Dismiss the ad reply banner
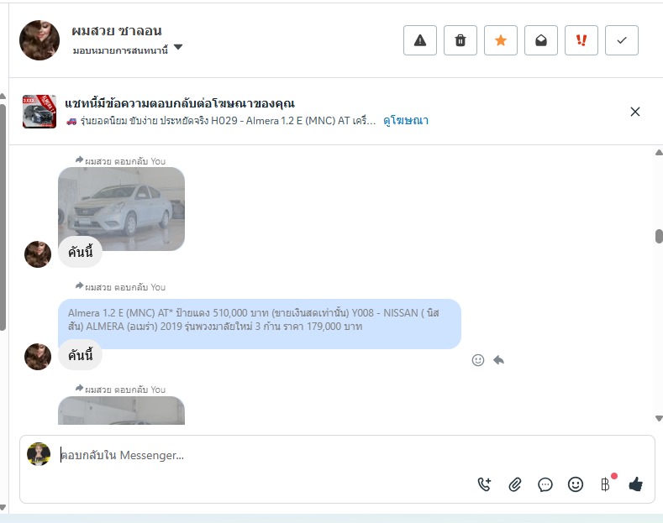 [634, 112]
